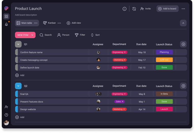This screenshot has width=195, height=133.
Task: Open the help question mark icon
Action: pyautogui.click(x=6, y=115)
